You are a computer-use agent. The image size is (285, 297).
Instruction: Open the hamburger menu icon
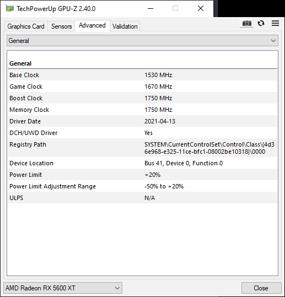click(275, 23)
